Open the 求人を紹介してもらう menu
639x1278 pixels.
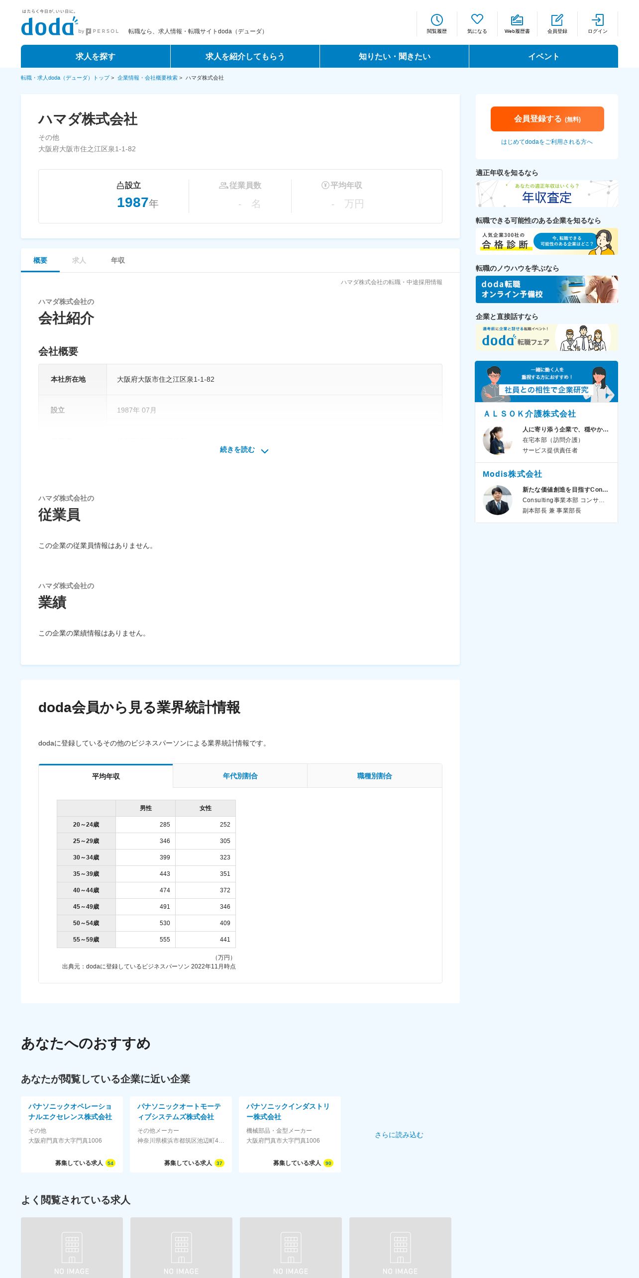coord(245,56)
